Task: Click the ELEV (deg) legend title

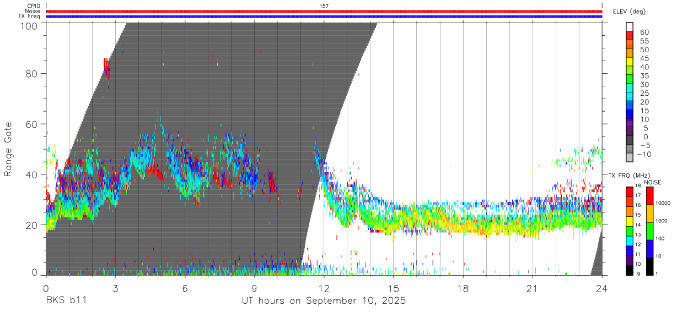Action: point(630,12)
